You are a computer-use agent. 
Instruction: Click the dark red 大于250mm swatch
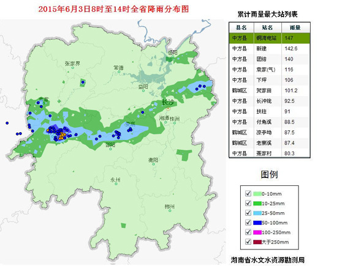(257, 242)
